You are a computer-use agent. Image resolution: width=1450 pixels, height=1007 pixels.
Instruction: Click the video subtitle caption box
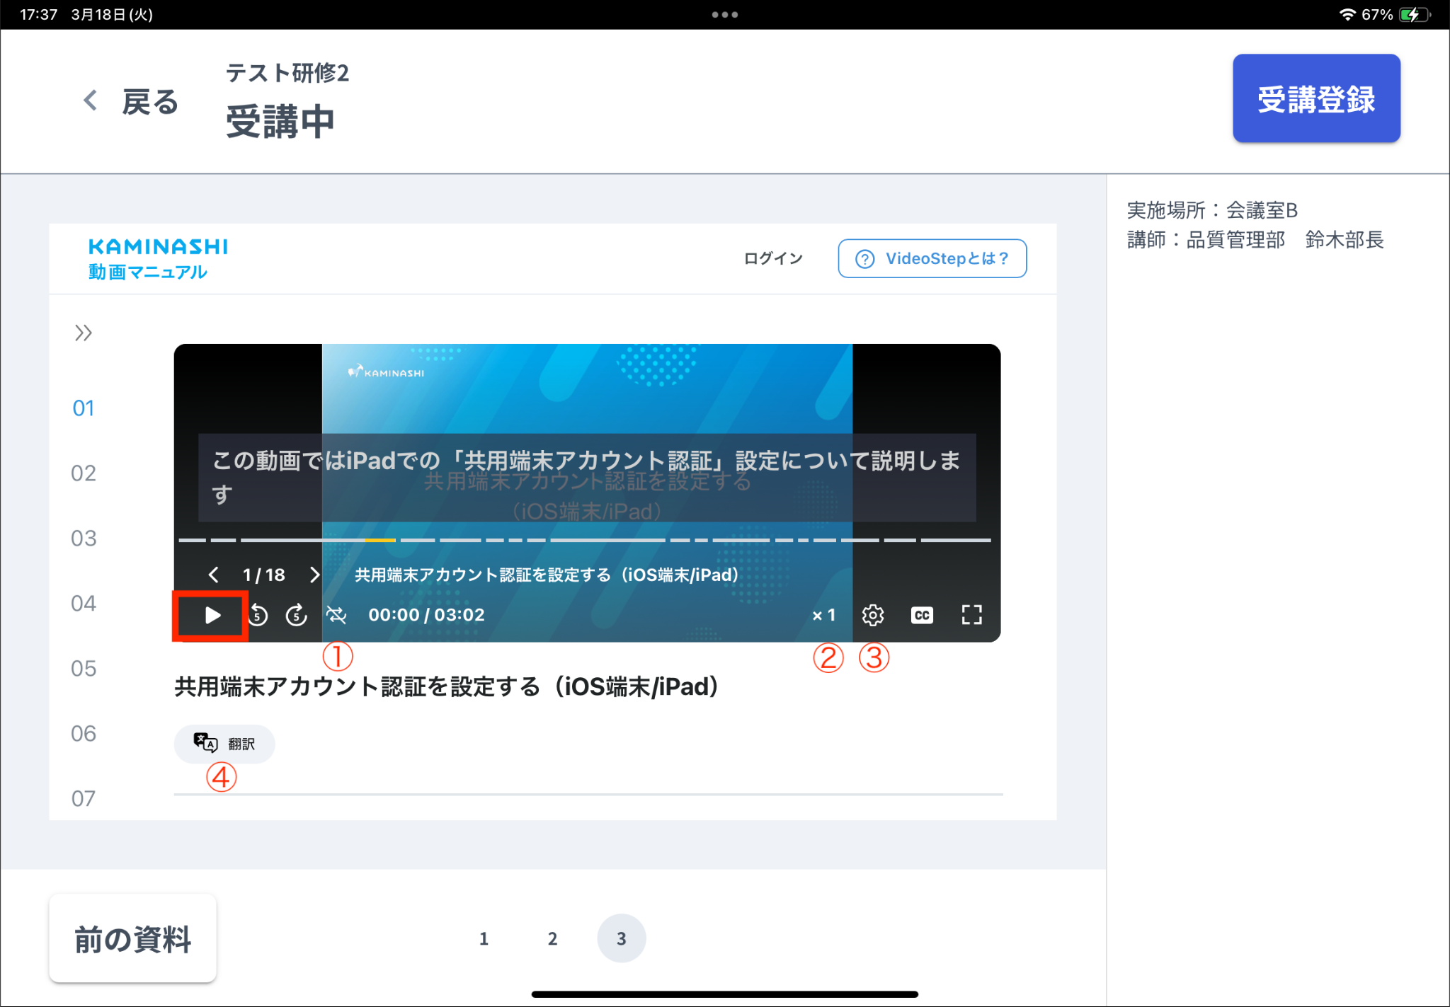pos(587,478)
